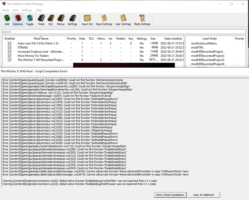Sort by Menu column header
The image size is (249, 200).
(101, 39)
